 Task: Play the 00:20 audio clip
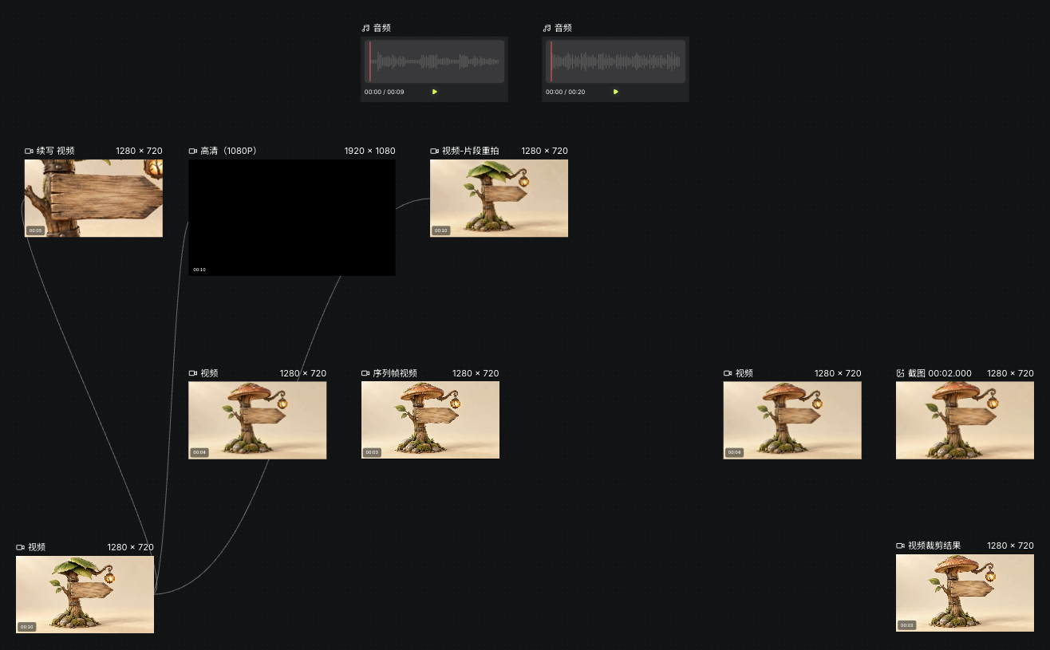click(x=616, y=92)
